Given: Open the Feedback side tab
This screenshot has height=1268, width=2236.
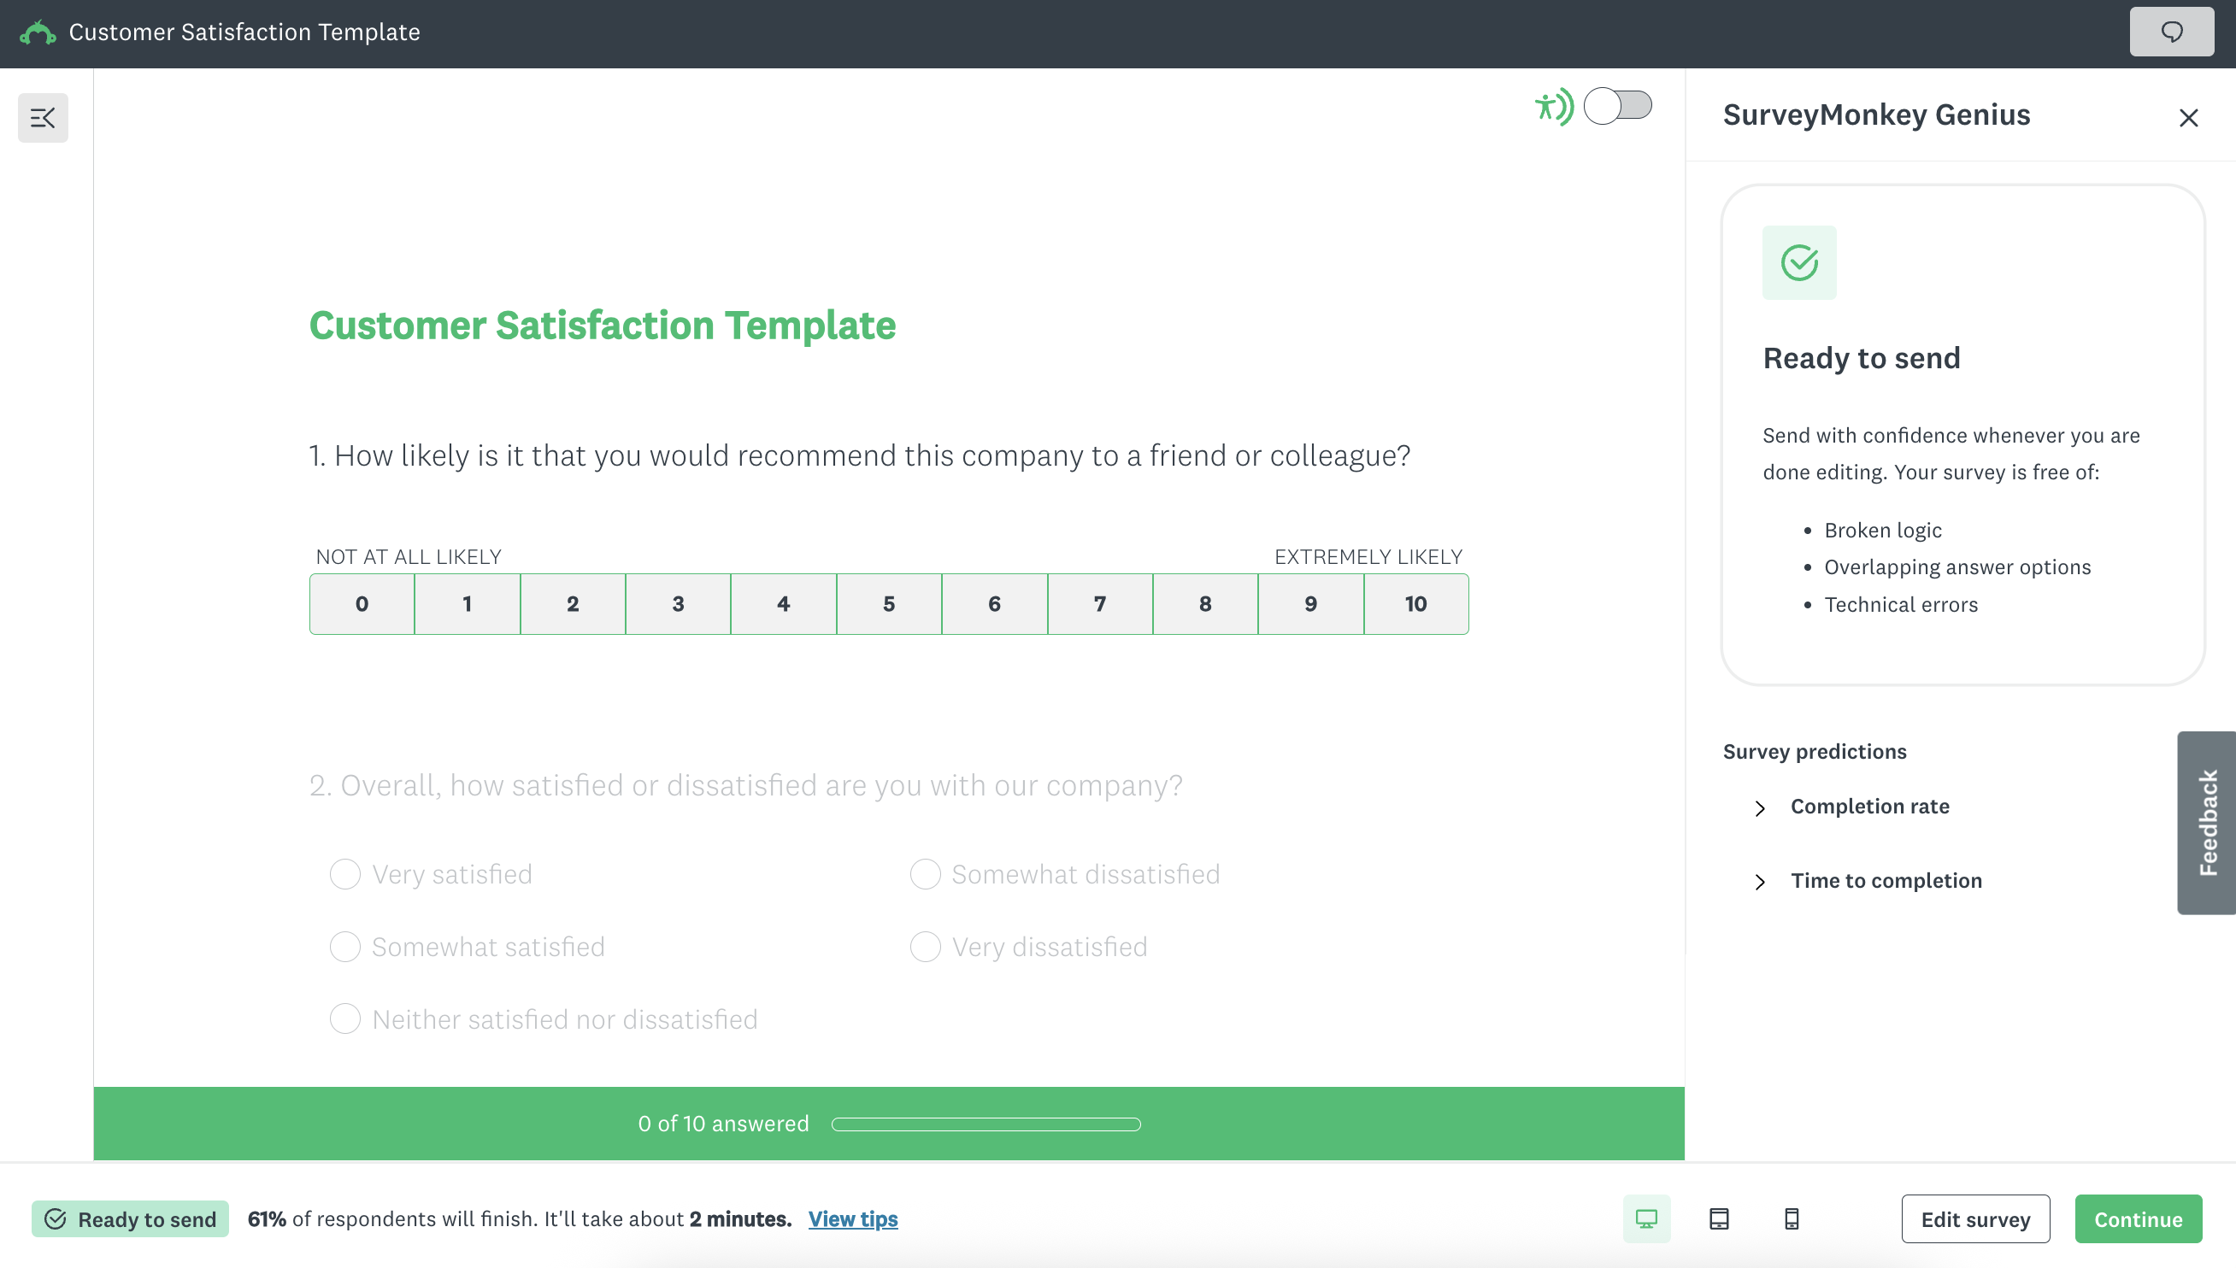Looking at the screenshot, I should click(2206, 822).
